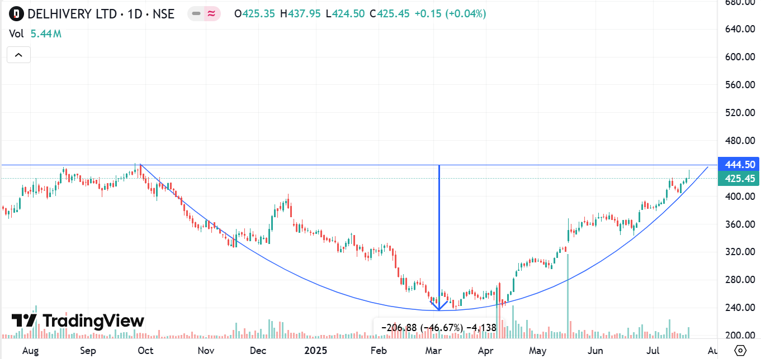The height and width of the screenshot is (359, 761).
Task: Click the opening price value O425.35
Action: (254, 14)
